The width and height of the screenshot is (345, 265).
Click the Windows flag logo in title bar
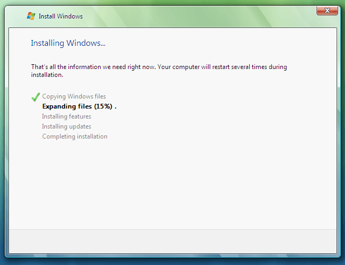pos(31,16)
